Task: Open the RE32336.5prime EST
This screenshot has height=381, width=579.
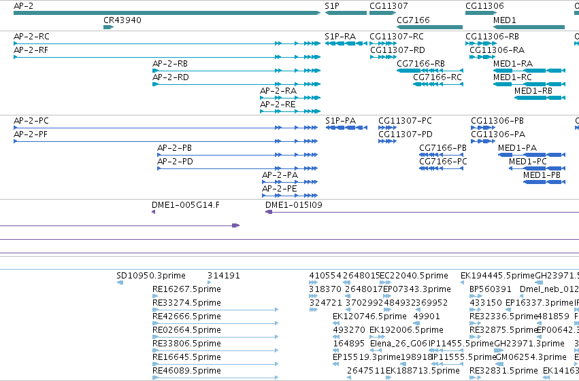Action: tap(475, 323)
